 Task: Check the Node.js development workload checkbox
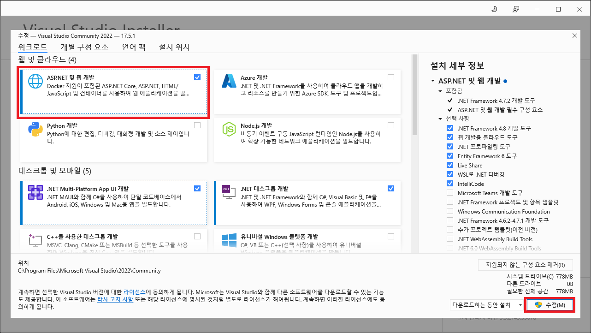coord(391,125)
